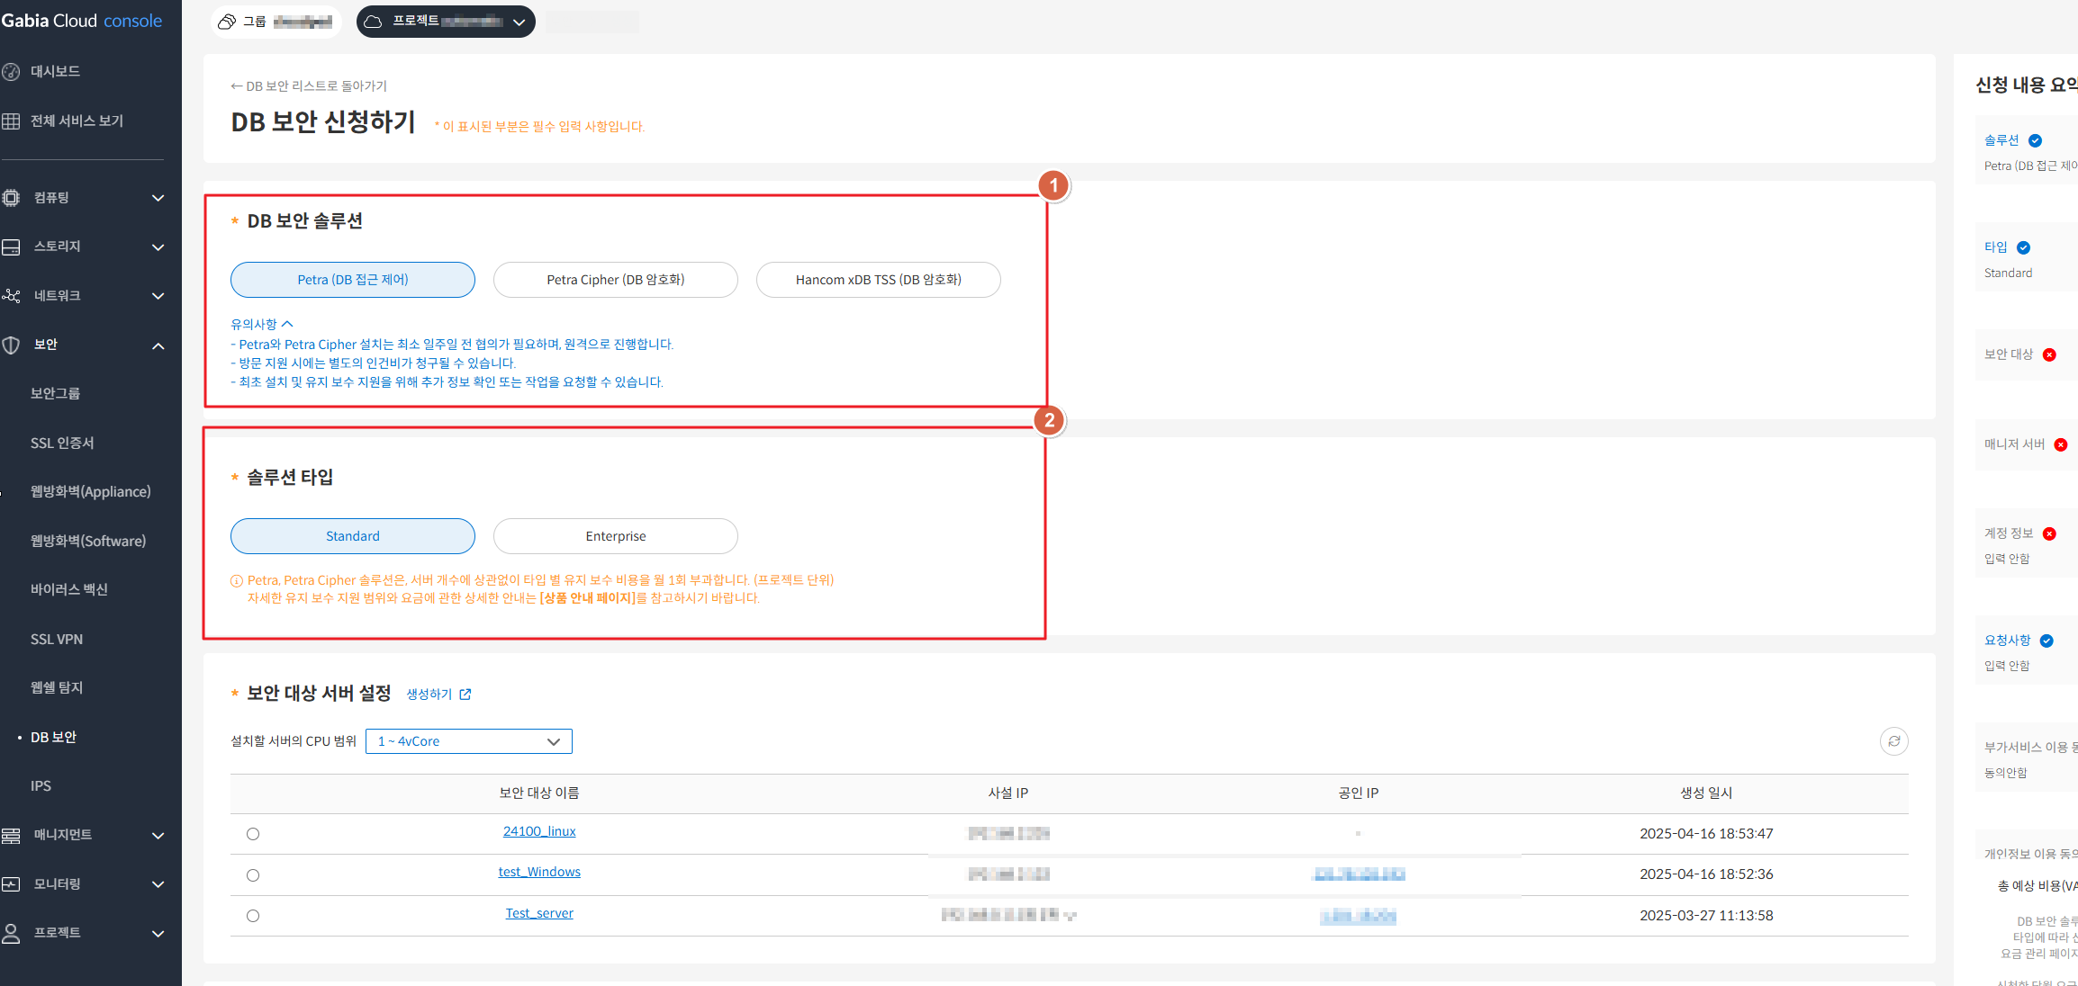2078x986 pixels.
Task: Click the 컴퓨팅 chip icon
Action: pyautogui.click(x=11, y=197)
